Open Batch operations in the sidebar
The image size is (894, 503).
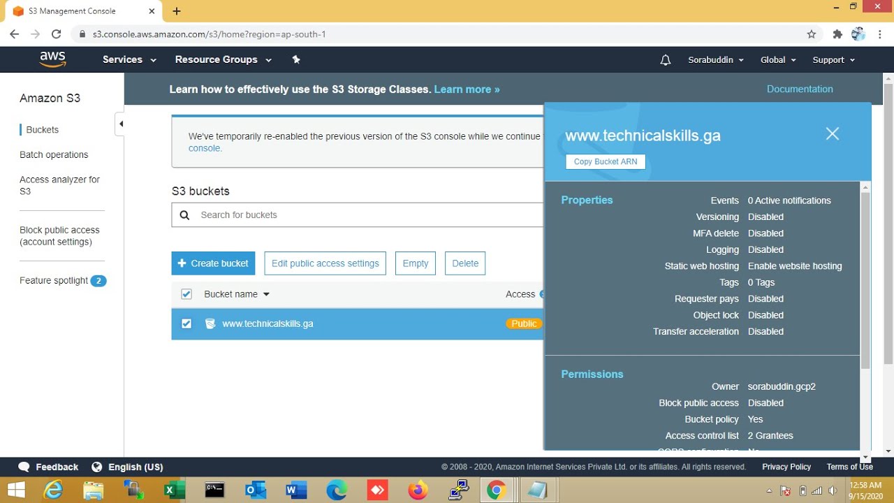(x=54, y=155)
